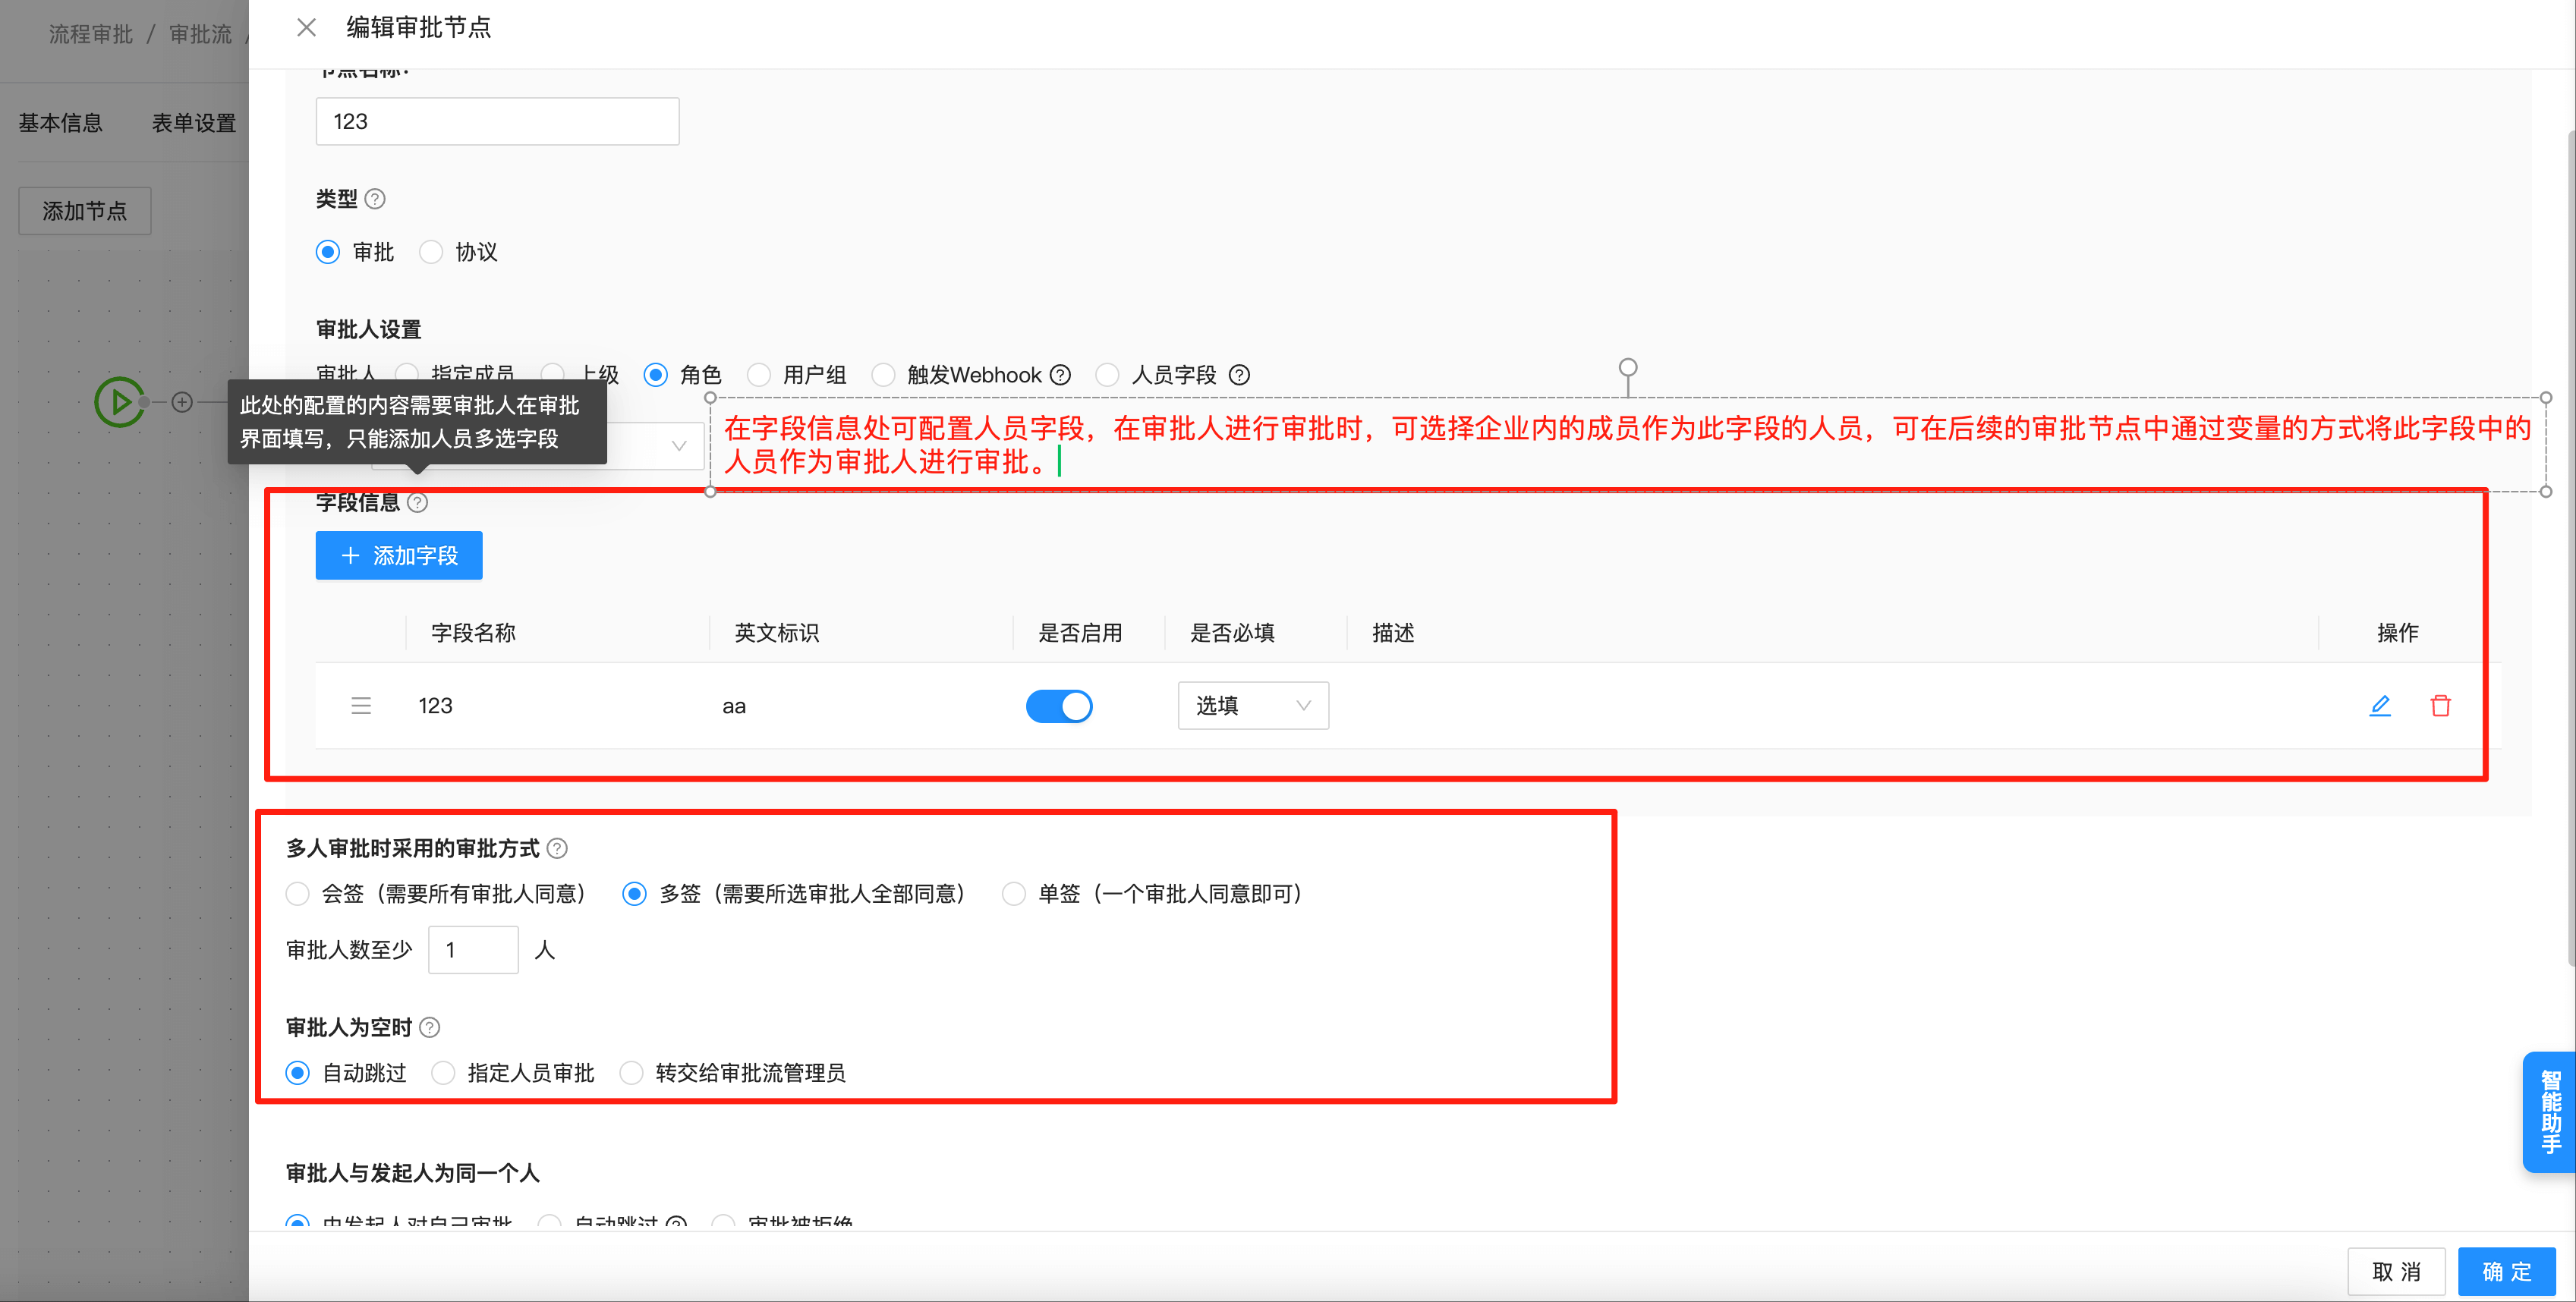
Task: Select 转交给审批流管理员 radio option
Action: [x=631, y=1073]
